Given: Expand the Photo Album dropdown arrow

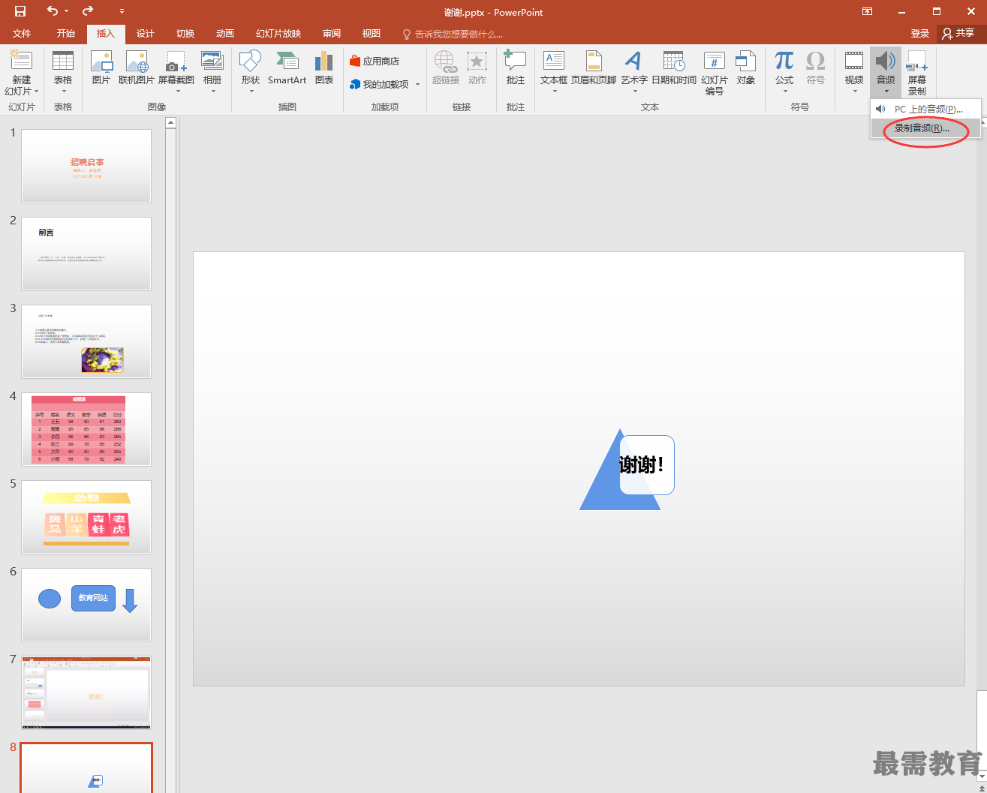Looking at the screenshot, I should 213,92.
